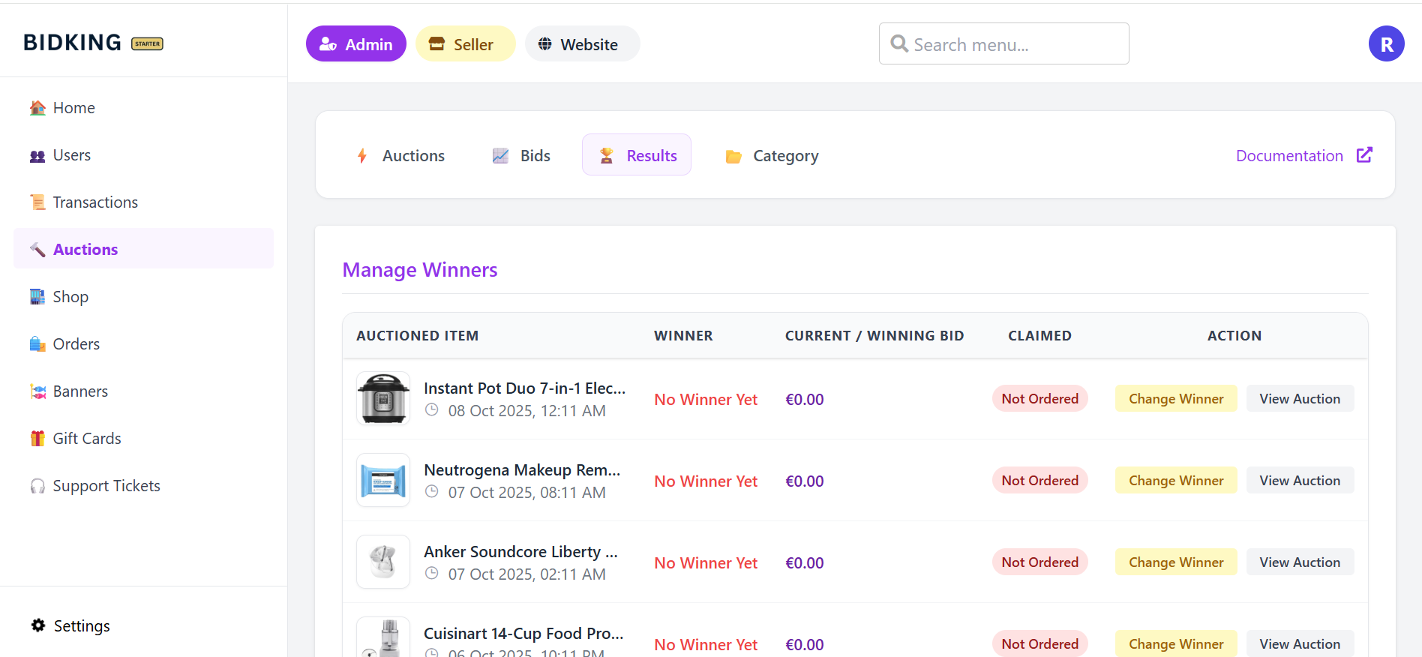This screenshot has height=657, width=1422.
Task: Open the Documentation external link icon
Action: (1364, 155)
